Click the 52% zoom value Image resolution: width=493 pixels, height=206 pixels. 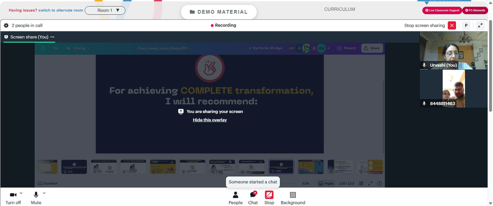(x=306, y=183)
